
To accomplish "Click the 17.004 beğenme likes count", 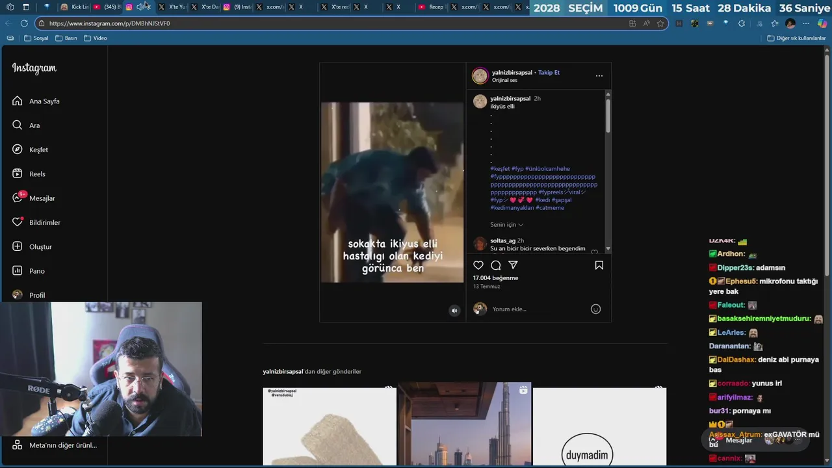I will coord(495,278).
